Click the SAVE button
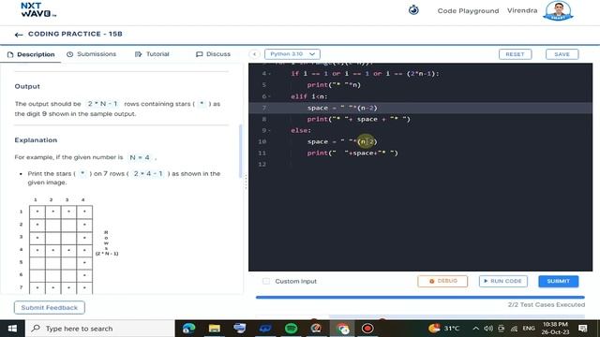This screenshot has height=337, width=600. [562, 54]
